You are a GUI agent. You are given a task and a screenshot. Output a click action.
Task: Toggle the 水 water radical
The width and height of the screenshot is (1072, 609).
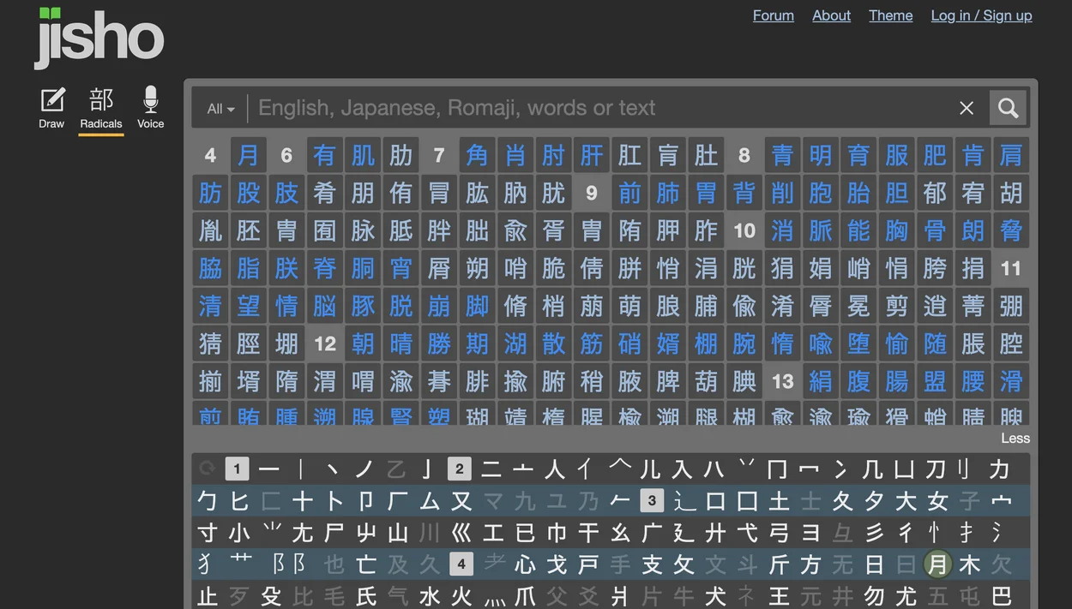coord(430,596)
